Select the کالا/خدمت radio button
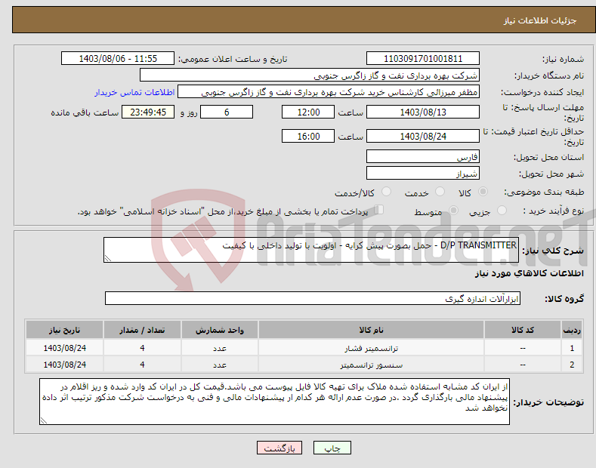Screen dimensions: 596x468 386,192
